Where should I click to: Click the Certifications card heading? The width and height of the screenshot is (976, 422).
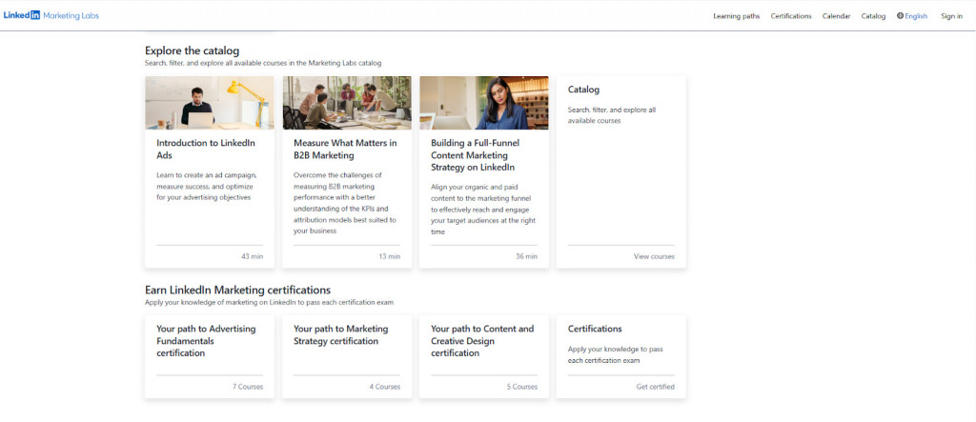595,329
